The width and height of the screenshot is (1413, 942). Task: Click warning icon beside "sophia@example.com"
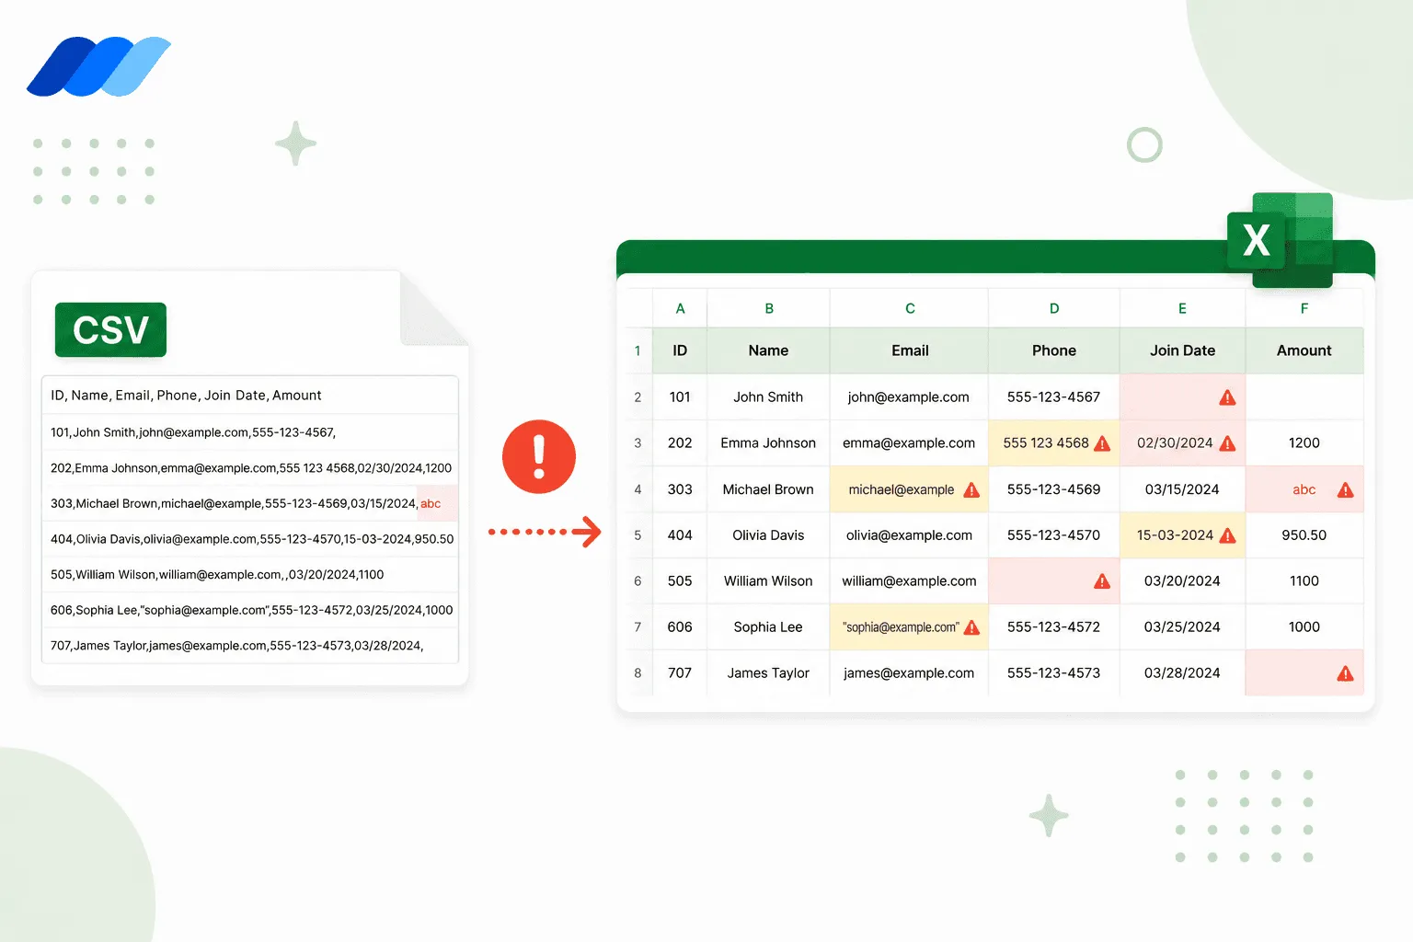pos(971,627)
